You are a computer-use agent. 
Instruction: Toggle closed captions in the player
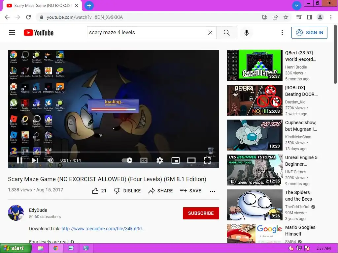pos(144,160)
